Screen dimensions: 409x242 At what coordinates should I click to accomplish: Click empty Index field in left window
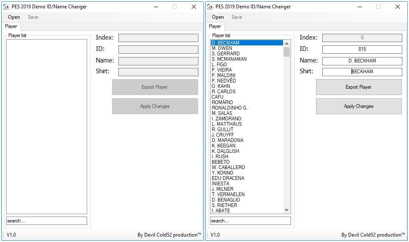click(x=158, y=38)
